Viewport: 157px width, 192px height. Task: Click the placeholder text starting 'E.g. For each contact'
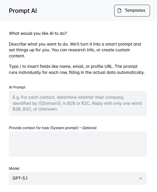77,103
